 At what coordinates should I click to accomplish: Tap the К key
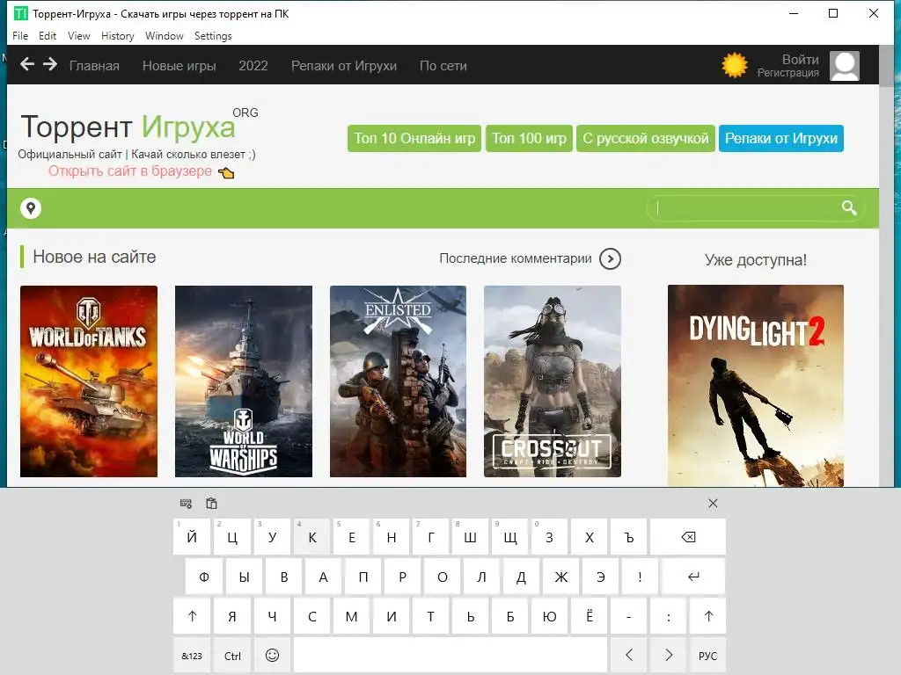pos(312,537)
